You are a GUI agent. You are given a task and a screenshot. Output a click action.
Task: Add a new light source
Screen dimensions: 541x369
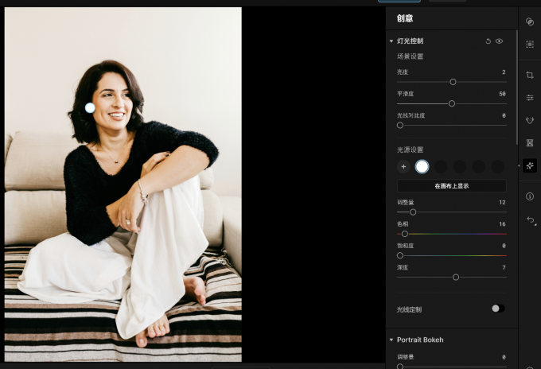click(403, 166)
